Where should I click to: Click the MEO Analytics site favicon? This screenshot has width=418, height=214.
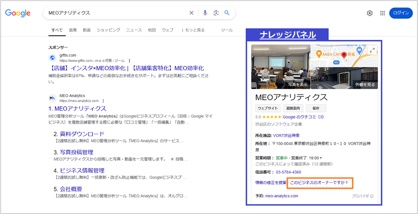53,98
